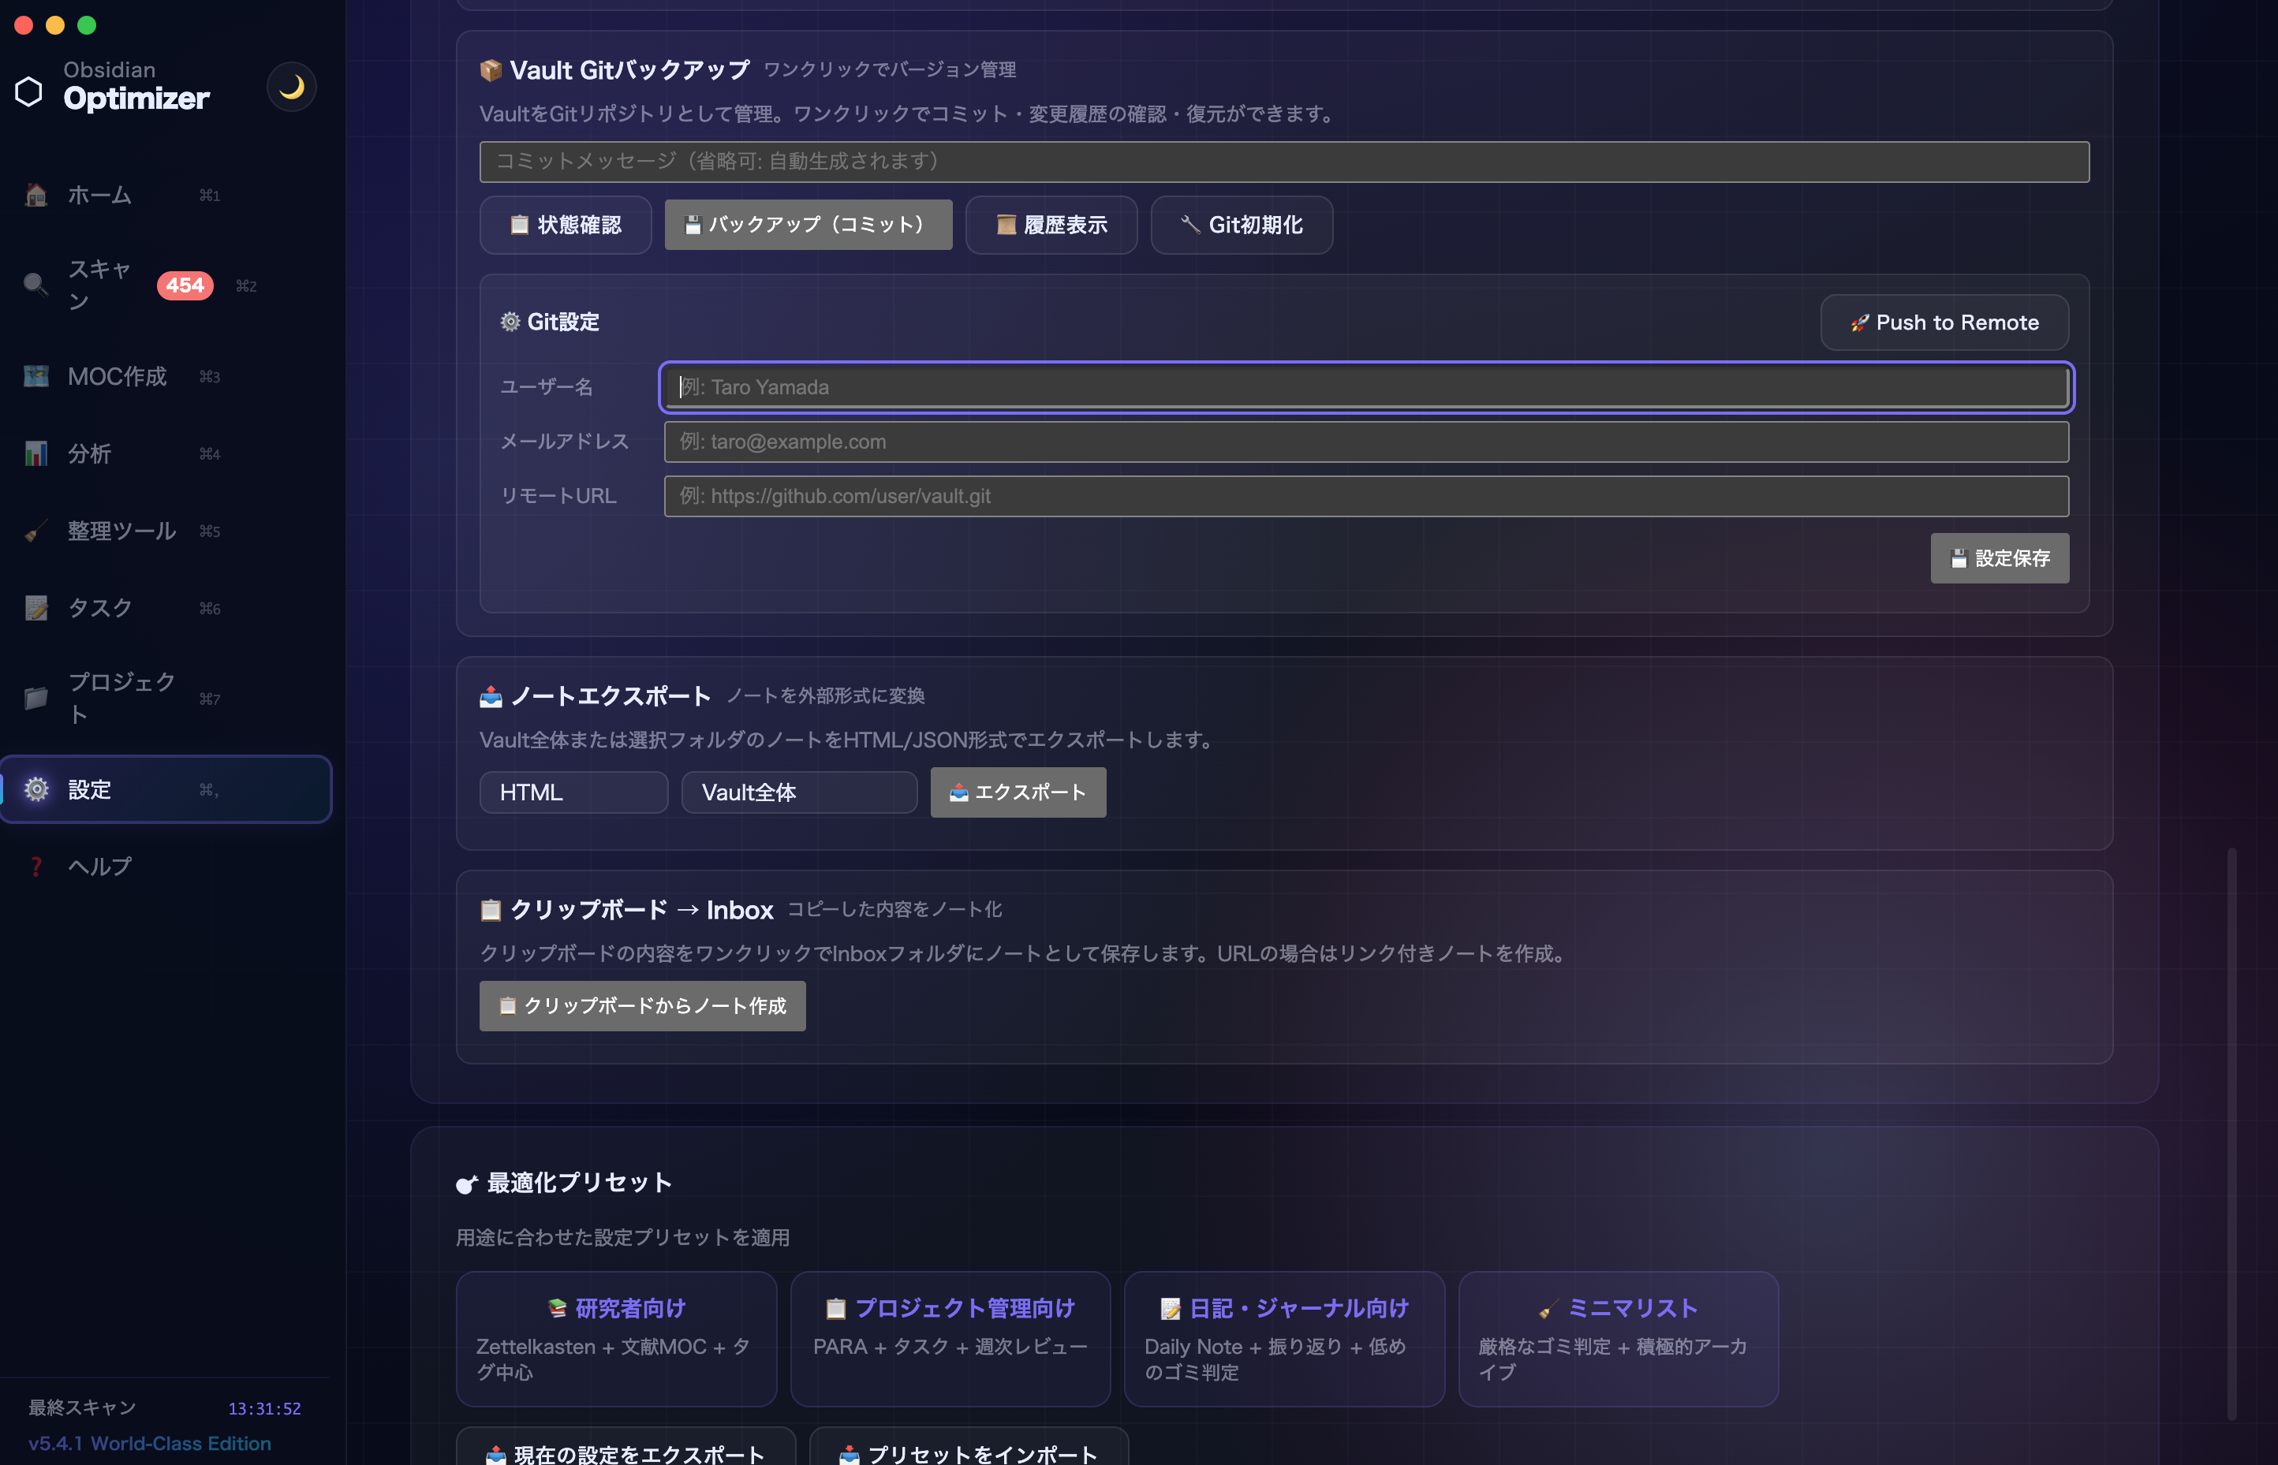Image resolution: width=2278 pixels, height=1465 pixels.
Task: Click the Git設定 gear icon
Action: pos(511,322)
